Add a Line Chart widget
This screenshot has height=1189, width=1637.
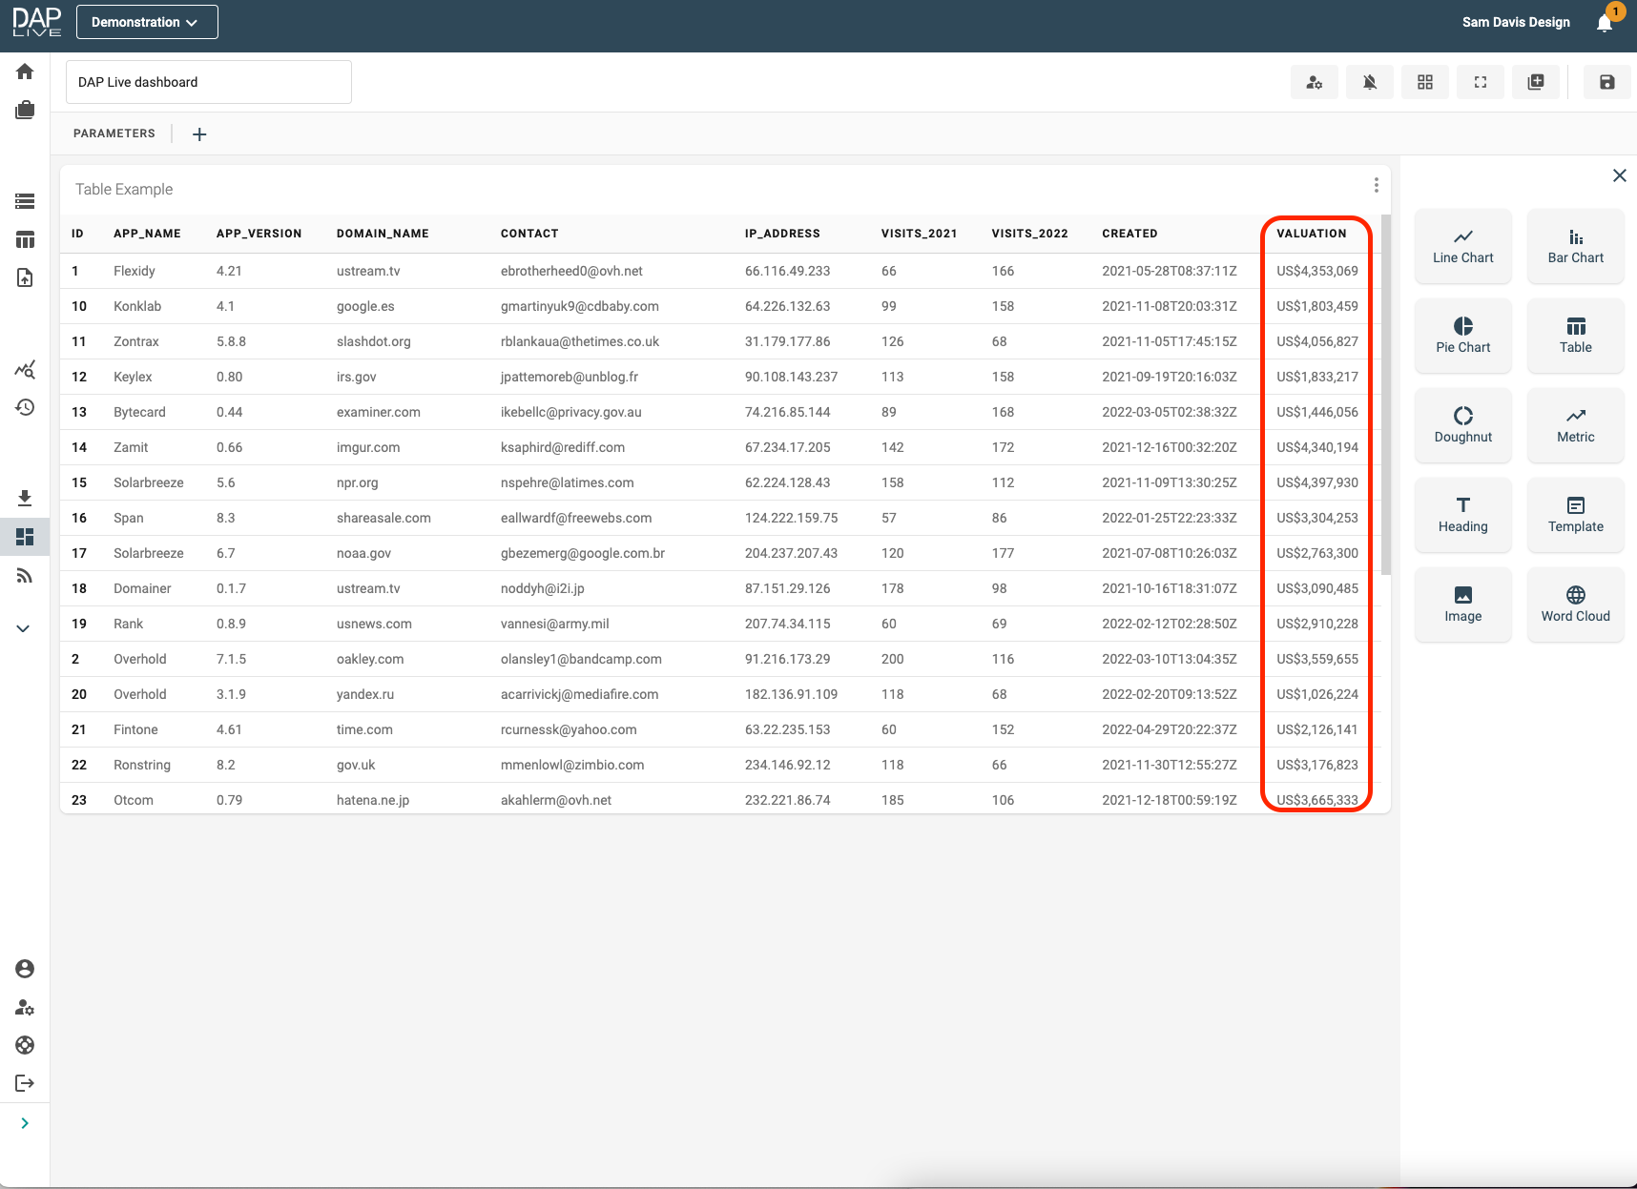[x=1462, y=246]
